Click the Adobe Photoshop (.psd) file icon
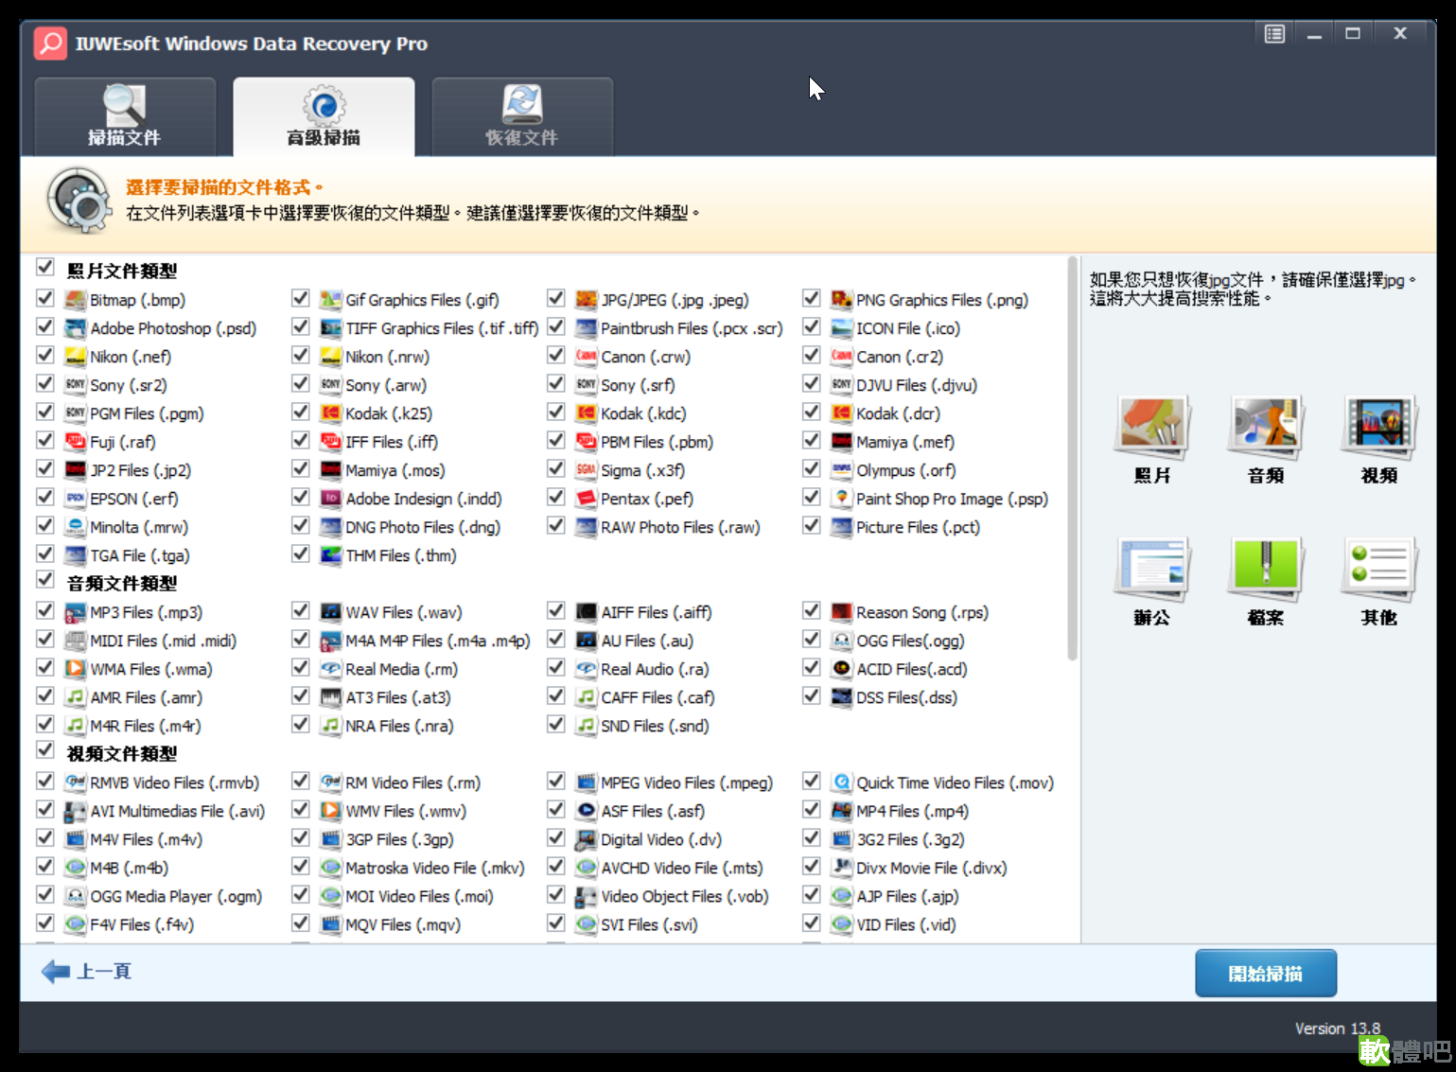 (x=76, y=328)
